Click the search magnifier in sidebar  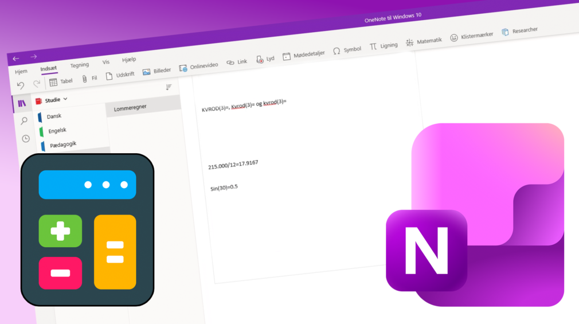click(24, 121)
